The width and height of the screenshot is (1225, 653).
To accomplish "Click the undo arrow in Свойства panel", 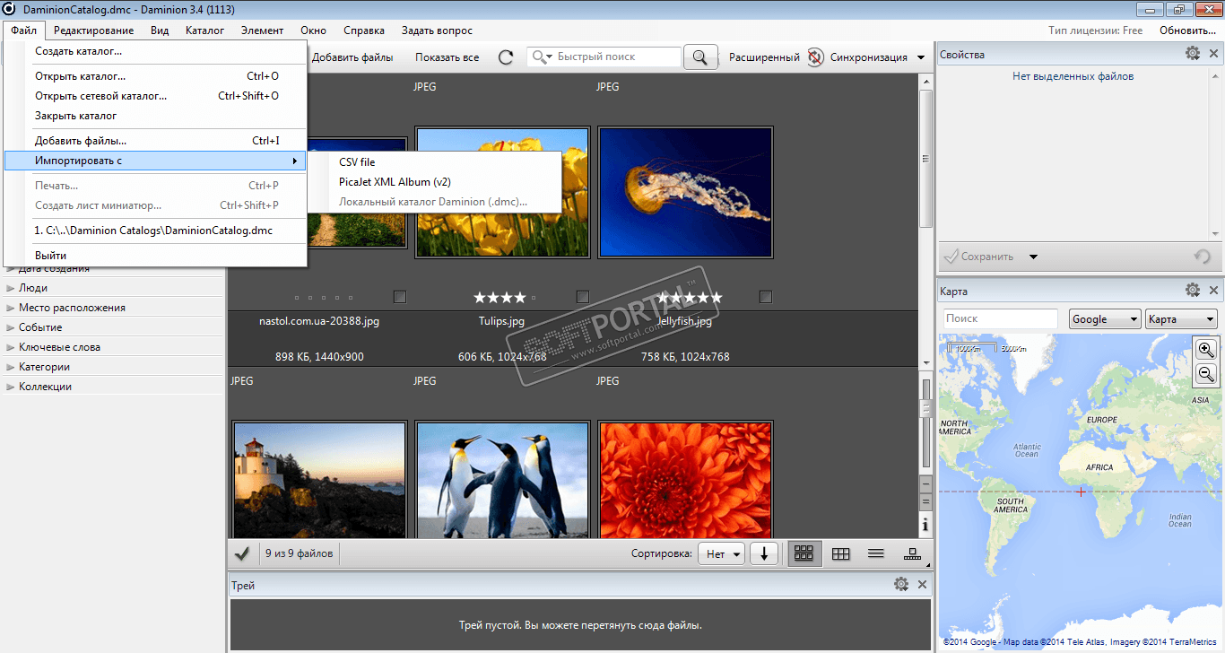I will (1203, 257).
